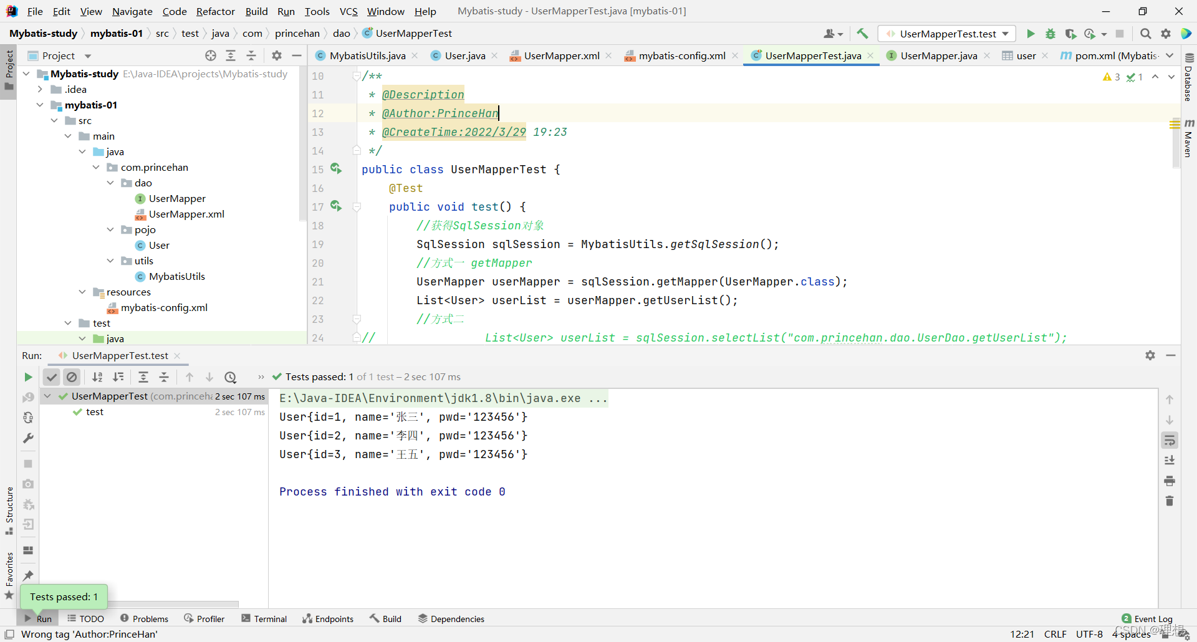Image resolution: width=1197 pixels, height=642 pixels.
Task: Hide the Project tool window
Action: [297, 55]
